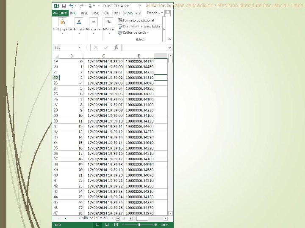Zoom out with the minus button
Screen dimensions: 305x228
pos(123,225)
